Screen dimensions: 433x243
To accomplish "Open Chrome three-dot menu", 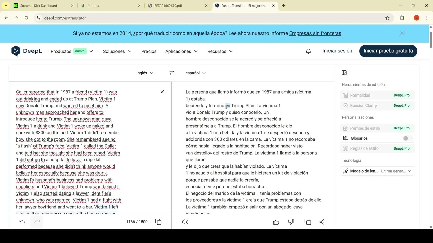I will pos(426,18).
